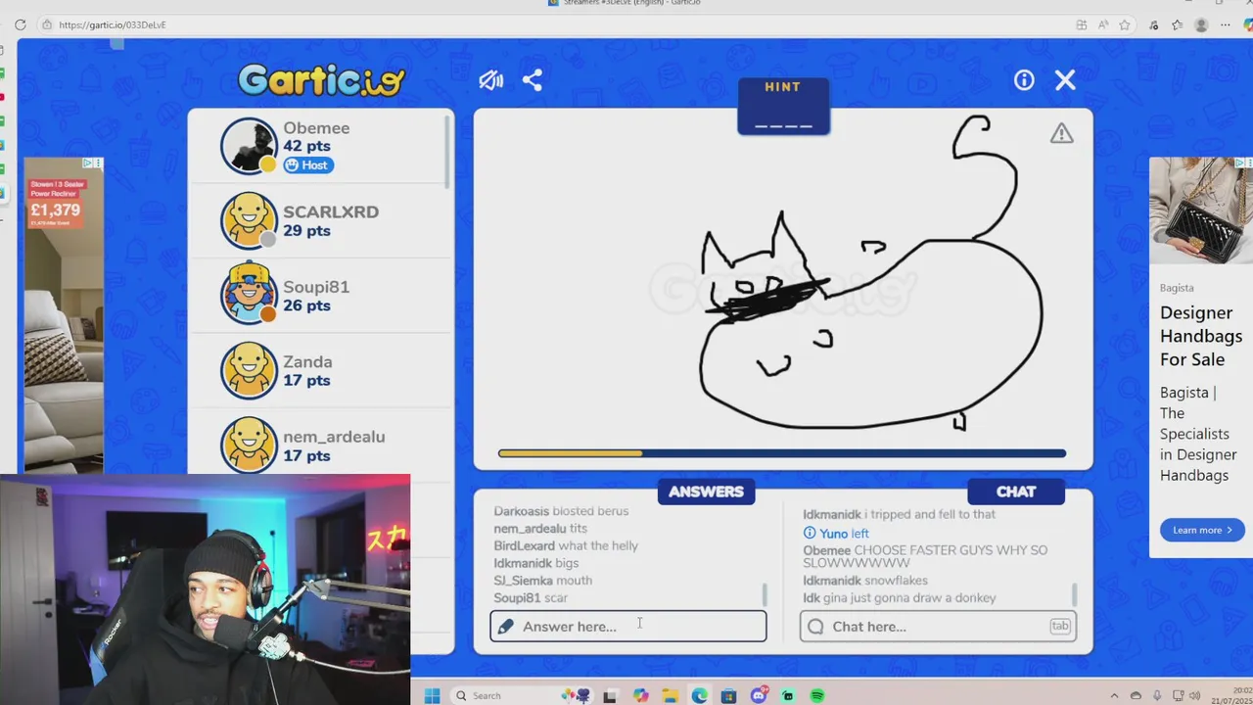This screenshot has height=705, width=1253.
Task: Click 'Learn more' on handbags ad
Action: coord(1202,530)
